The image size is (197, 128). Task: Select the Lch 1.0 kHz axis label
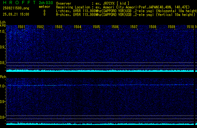(x=3, y=32)
